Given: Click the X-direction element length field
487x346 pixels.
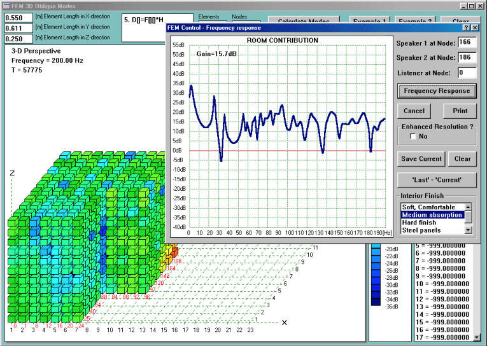Looking at the screenshot, I should [x=18, y=18].
